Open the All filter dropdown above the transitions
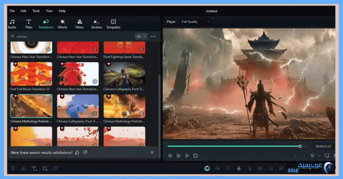The image size is (343, 179). click(x=141, y=36)
